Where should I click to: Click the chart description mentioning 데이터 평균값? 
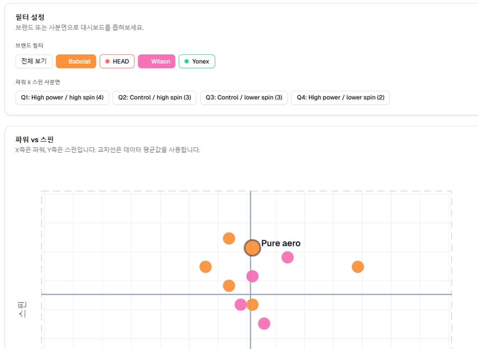point(108,150)
